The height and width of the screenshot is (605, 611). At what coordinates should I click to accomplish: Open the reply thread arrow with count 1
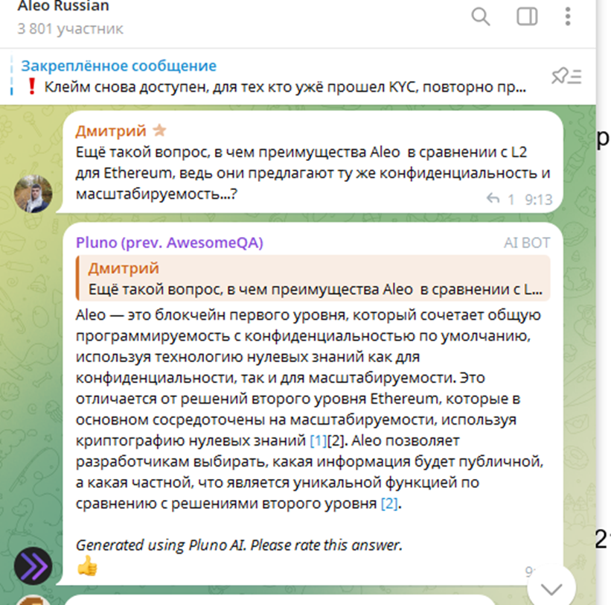(500, 200)
